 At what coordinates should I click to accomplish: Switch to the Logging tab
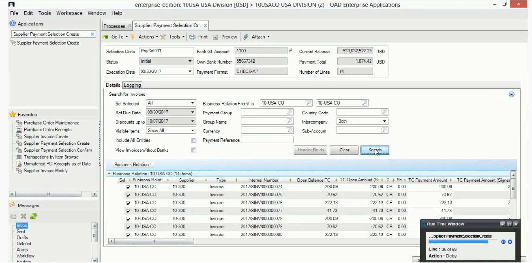132,85
